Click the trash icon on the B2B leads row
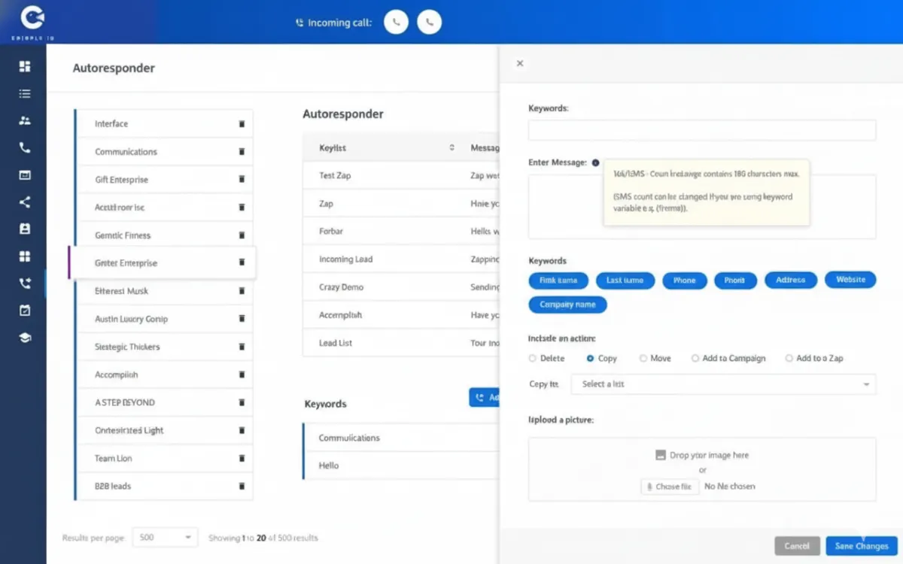 click(x=242, y=486)
